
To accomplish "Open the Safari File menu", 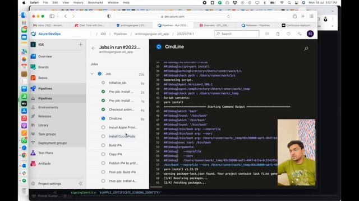I will 45,2.
